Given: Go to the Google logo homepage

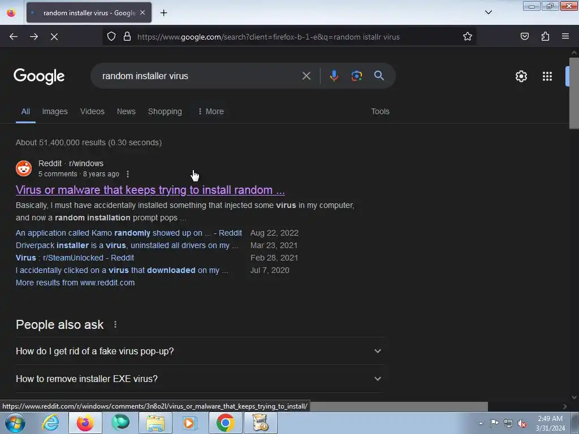Looking at the screenshot, I should coord(39,76).
